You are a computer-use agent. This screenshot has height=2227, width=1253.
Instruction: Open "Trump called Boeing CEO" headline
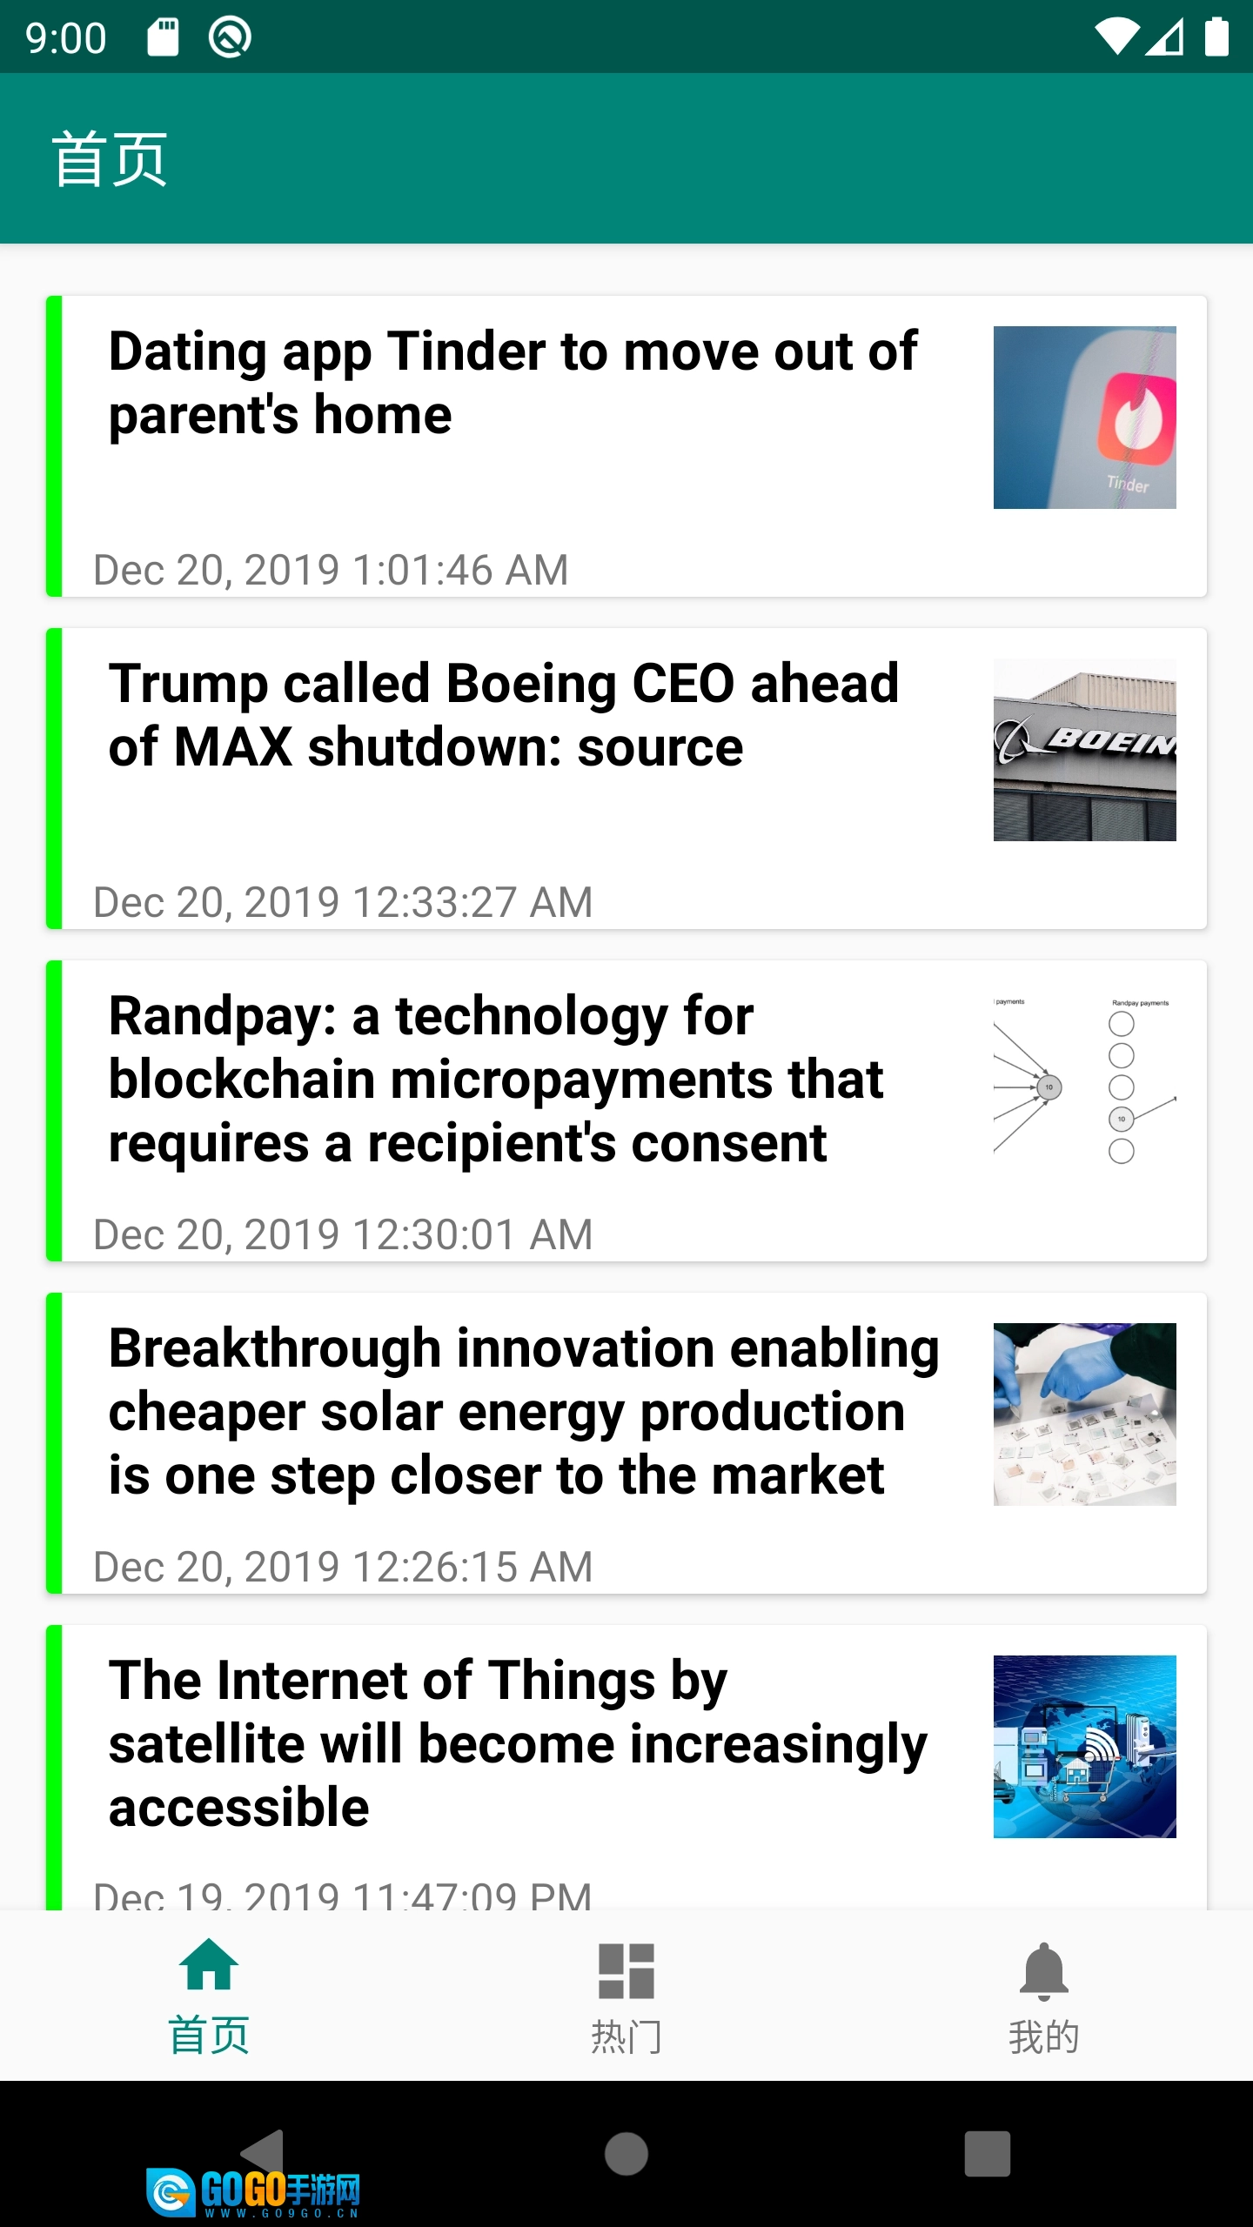[x=504, y=715]
